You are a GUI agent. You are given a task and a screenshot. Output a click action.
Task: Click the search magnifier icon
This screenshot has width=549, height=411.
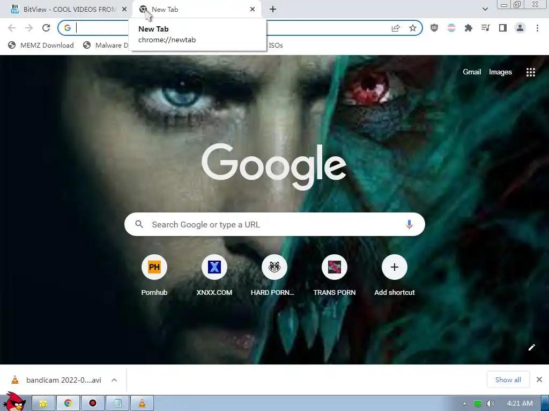point(139,224)
